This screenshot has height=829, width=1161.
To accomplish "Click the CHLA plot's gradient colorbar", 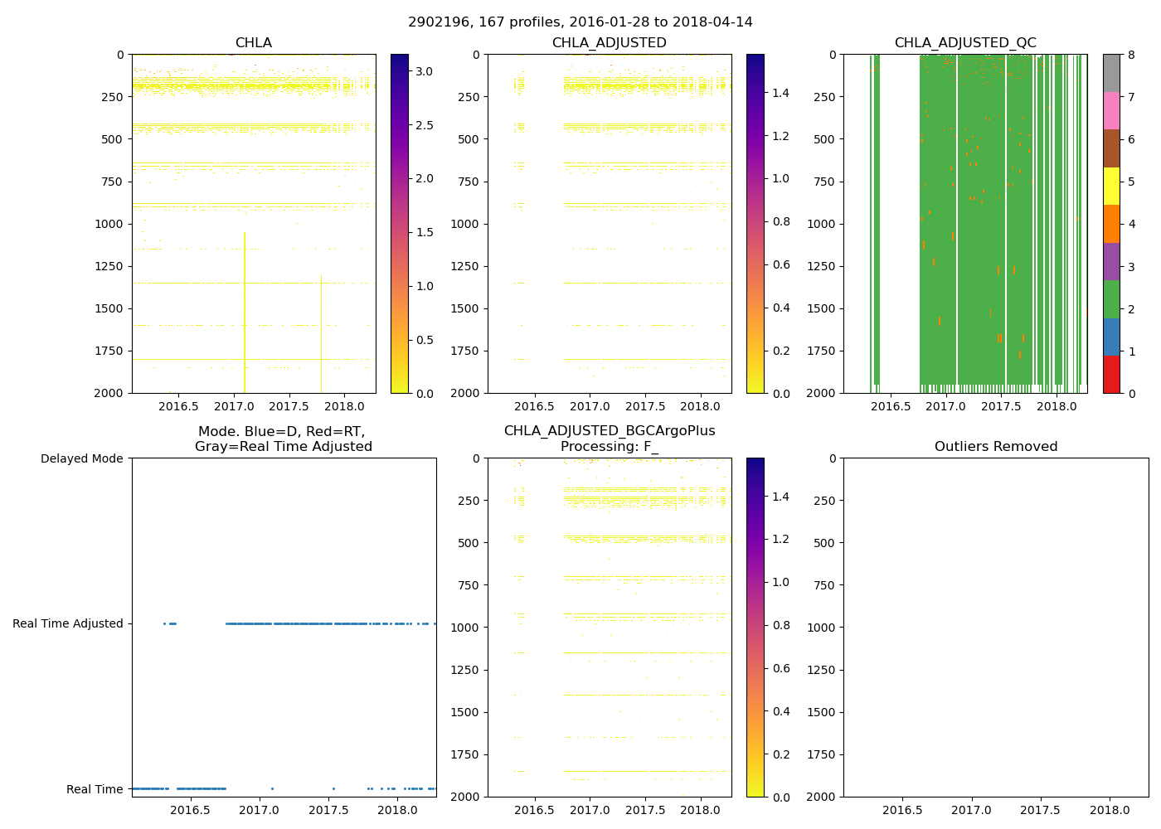I will coord(400,224).
